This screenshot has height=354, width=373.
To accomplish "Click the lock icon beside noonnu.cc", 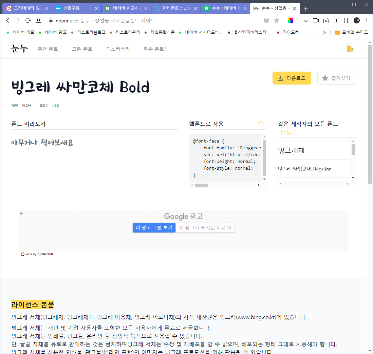I will 51,21.
